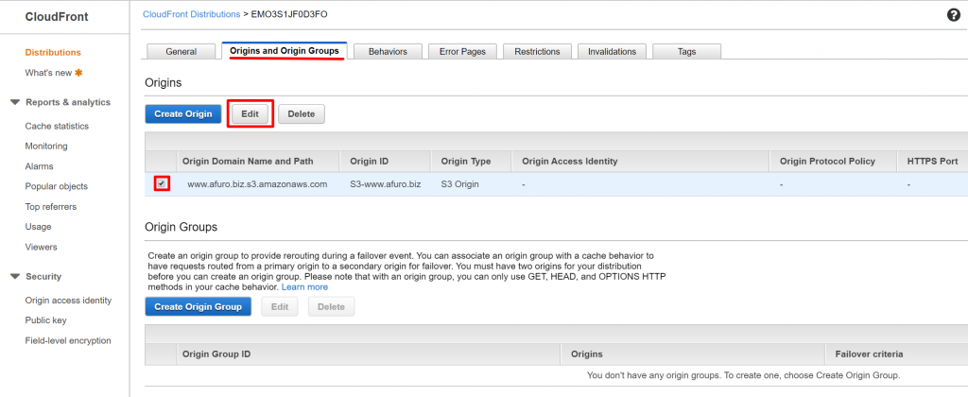The height and width of the screenshot is (397, 968).
Task: Click the Origin Type column header
Action: [x=465, y=161]
